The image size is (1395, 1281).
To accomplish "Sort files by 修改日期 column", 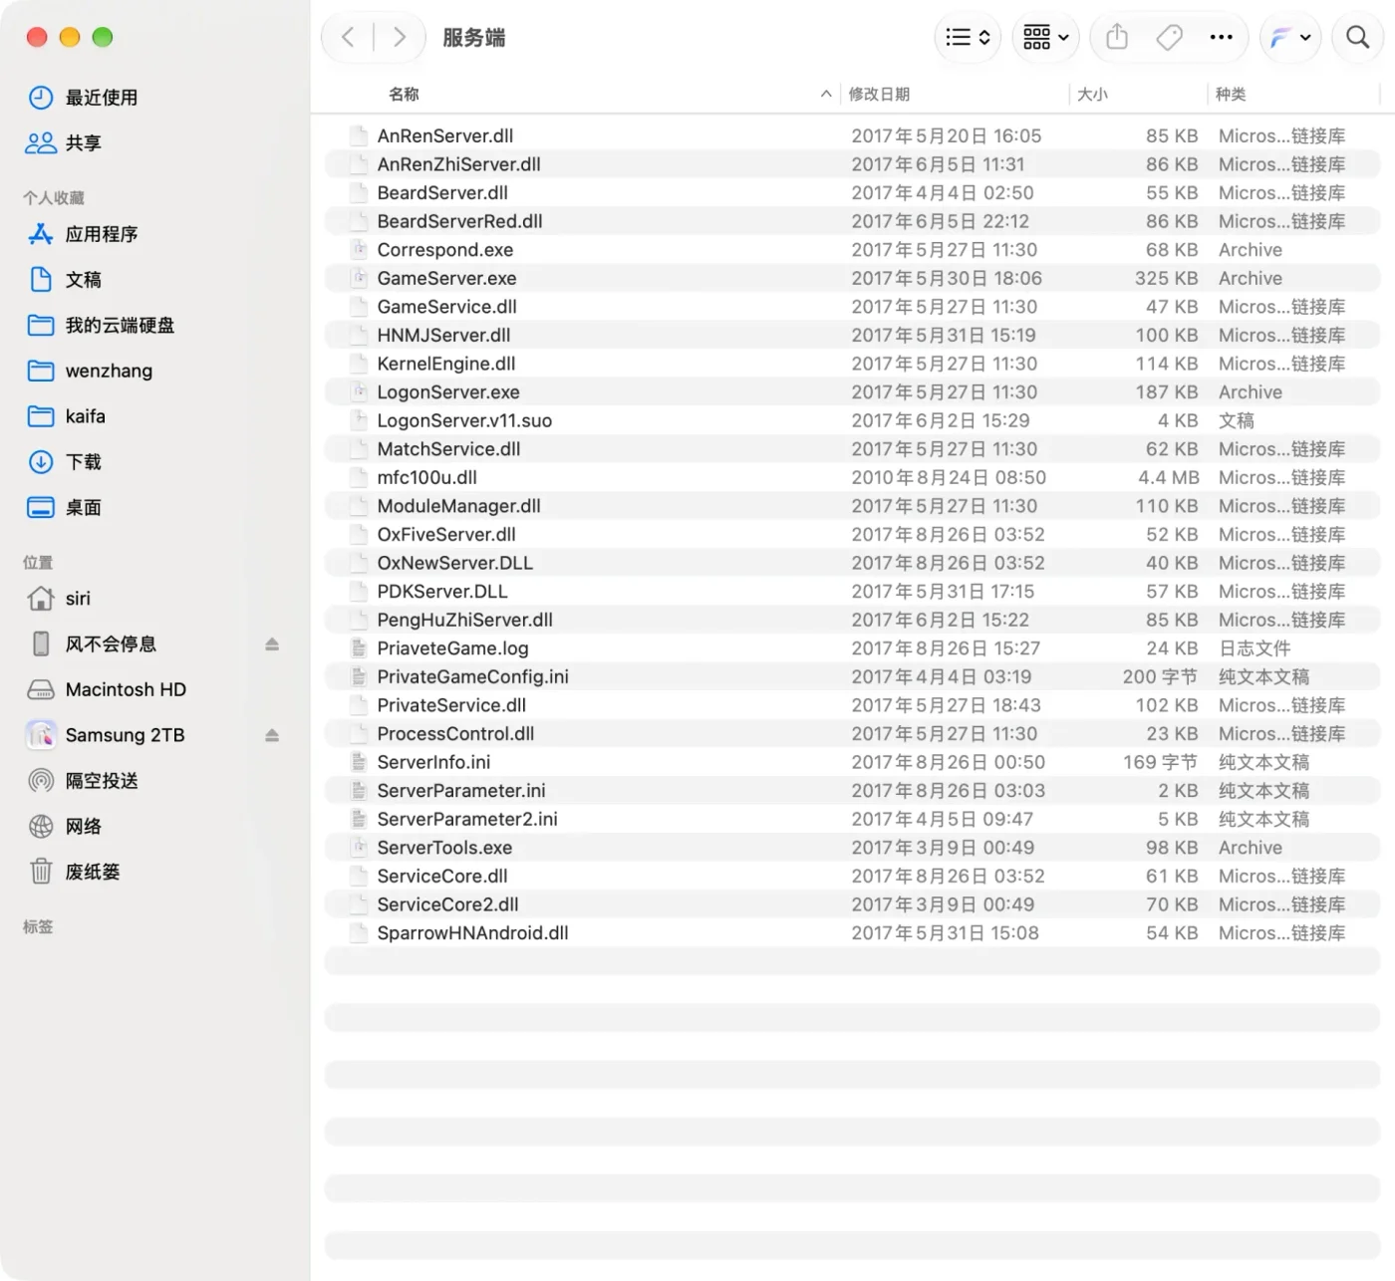I will (x=879, y=95).
